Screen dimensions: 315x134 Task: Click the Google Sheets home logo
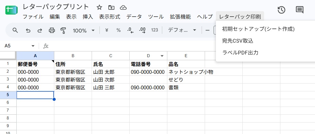(11, 10)
